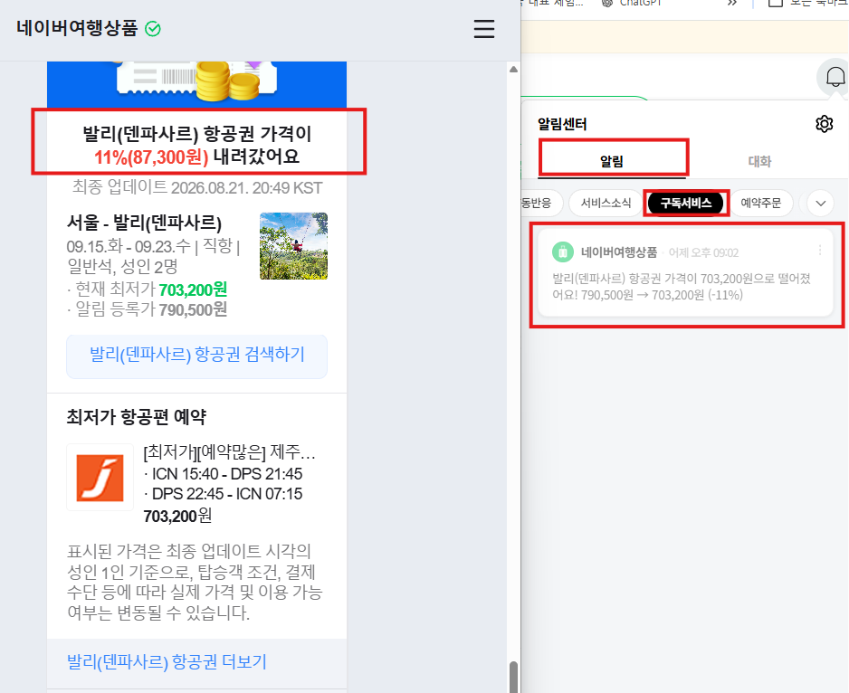The width and height of the screenshot is (849, 693).
Task: Expand hidden bookmarks double chevron
Action: pyautogui.click(x=732, y=3)
